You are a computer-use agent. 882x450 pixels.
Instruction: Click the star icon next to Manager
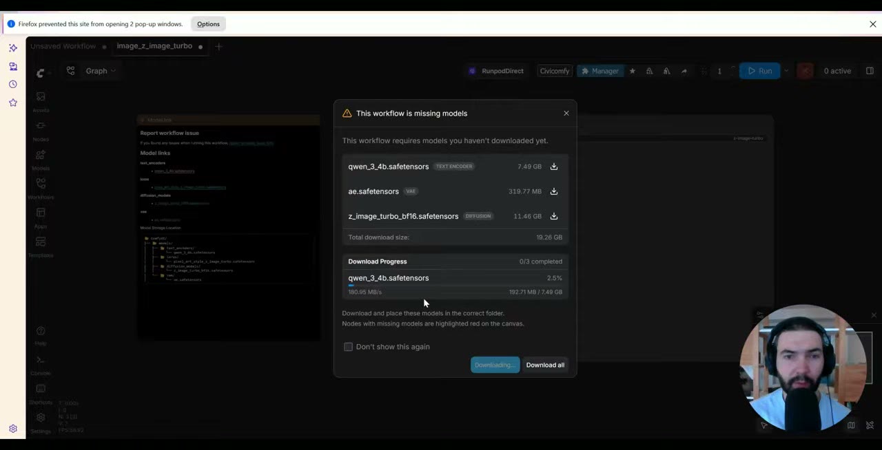click(x=632, y=71)
